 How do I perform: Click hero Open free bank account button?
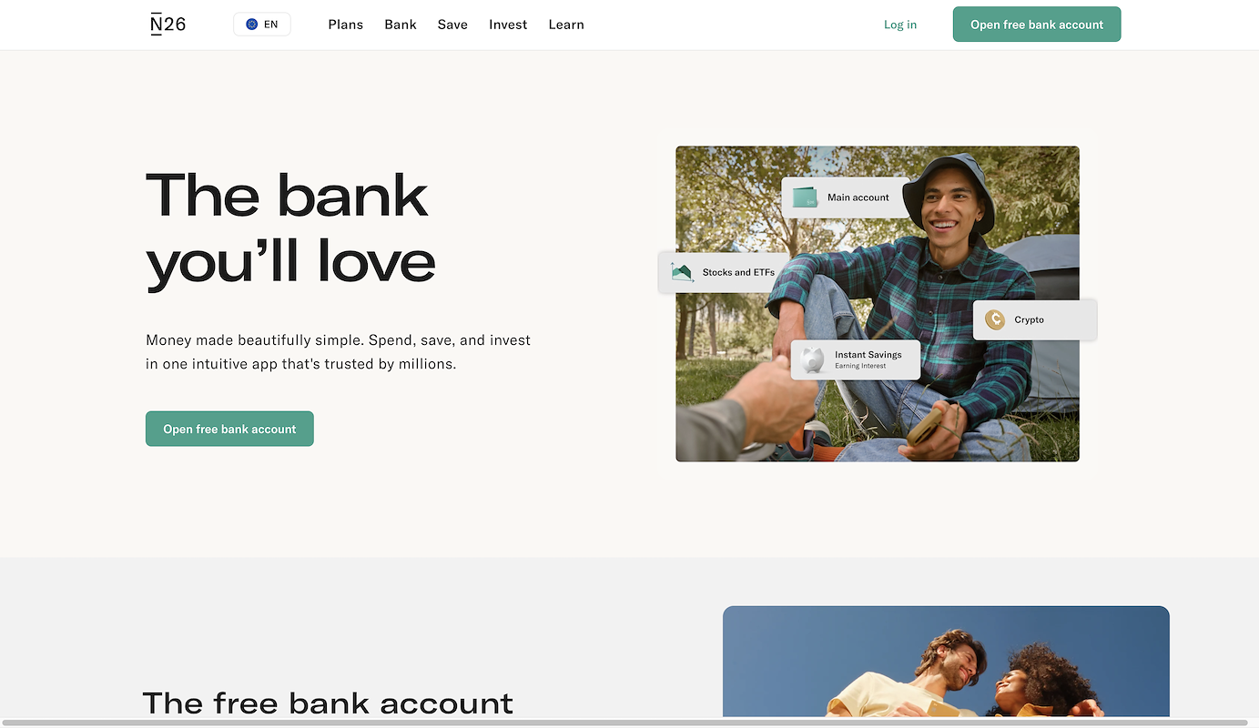click(229, 429)
